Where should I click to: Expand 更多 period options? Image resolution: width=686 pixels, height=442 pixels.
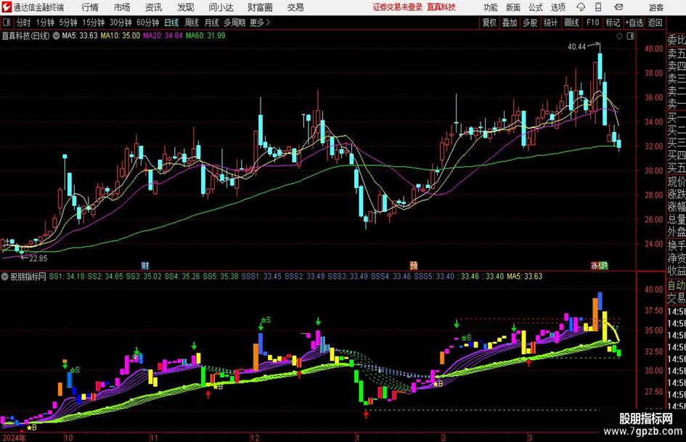point(260,22)
